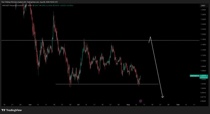Click the Jul label on the time axis
Screen dimensions: 210x114
[x=78, y=105]
